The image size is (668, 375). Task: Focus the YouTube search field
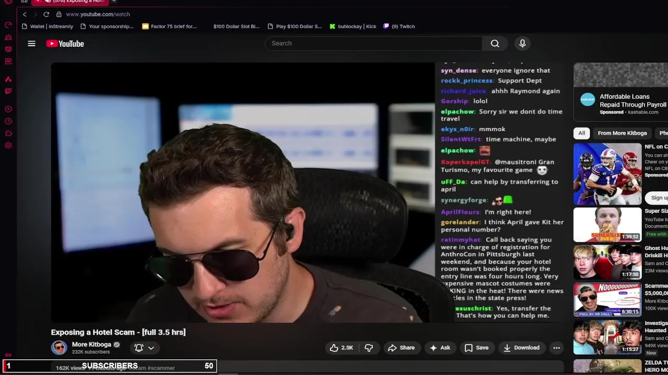[x=373, y=43]
